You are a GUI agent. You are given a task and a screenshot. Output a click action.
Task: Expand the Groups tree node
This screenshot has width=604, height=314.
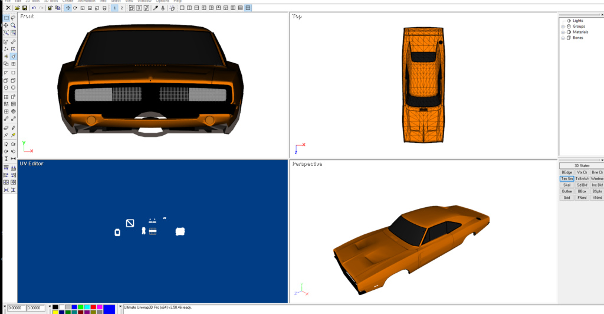[563, 27]
